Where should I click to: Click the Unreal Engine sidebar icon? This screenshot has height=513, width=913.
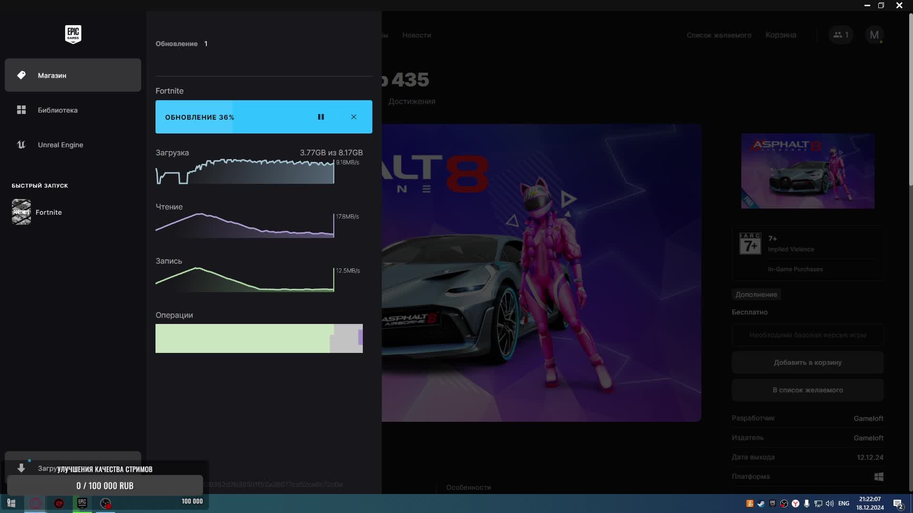point(21,145)
